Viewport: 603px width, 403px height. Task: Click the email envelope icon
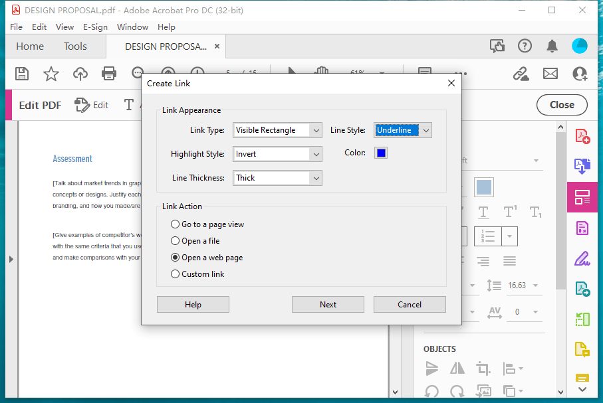[x=550, y=74]
